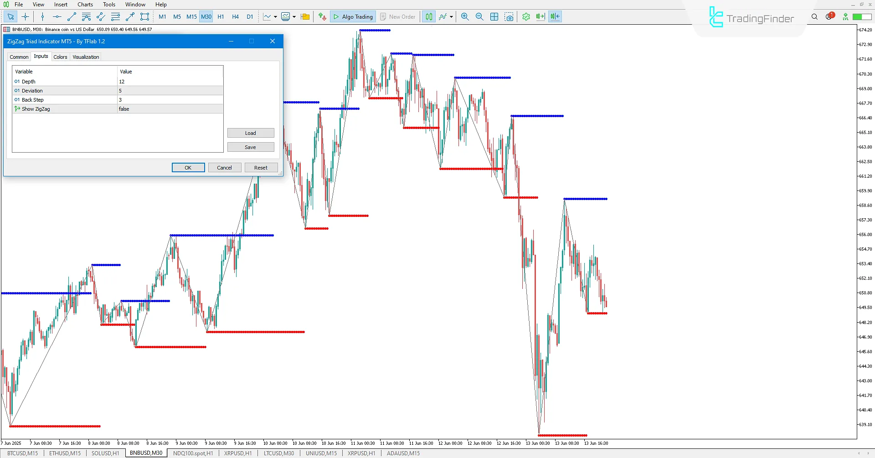
Task: Switch to the Colors tab
Action: pyautogui.click(x=60, y=57)
